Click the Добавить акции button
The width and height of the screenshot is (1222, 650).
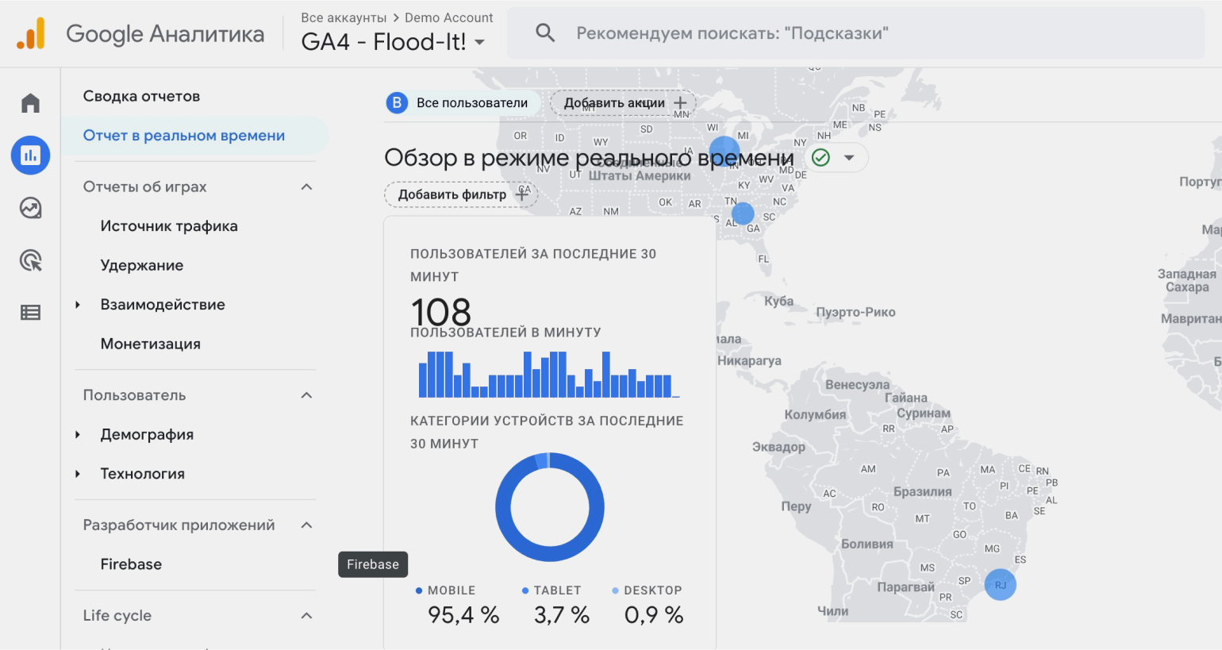623,102
